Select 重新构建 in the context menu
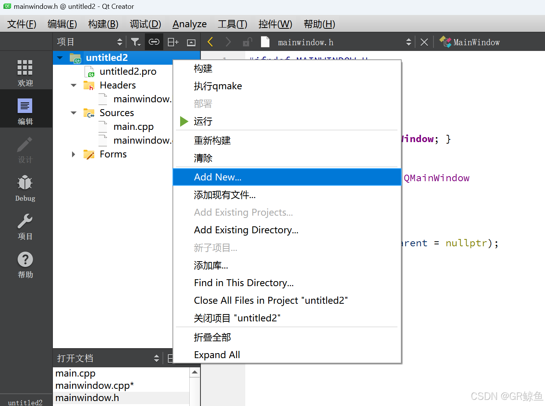545x406 pixels. point(287,141)
